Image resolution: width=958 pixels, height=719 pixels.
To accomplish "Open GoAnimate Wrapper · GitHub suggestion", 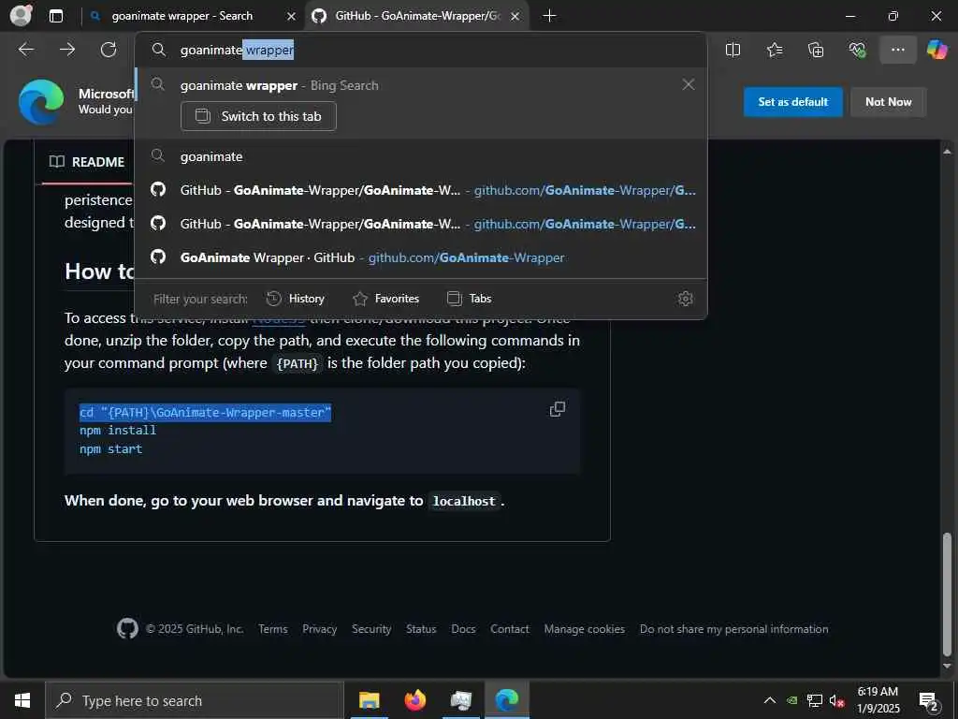I will (420, 257).
